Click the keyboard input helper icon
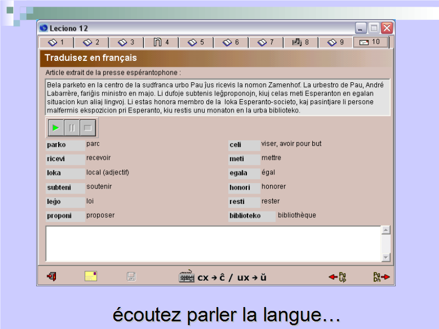Screen dimensions: 439x329 click(x=187, y=277)
